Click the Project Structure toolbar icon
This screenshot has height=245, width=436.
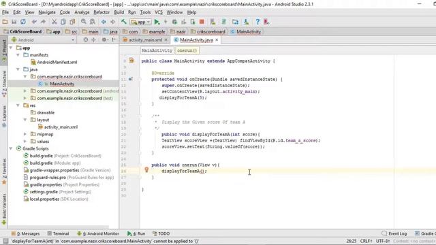[235, 22]
